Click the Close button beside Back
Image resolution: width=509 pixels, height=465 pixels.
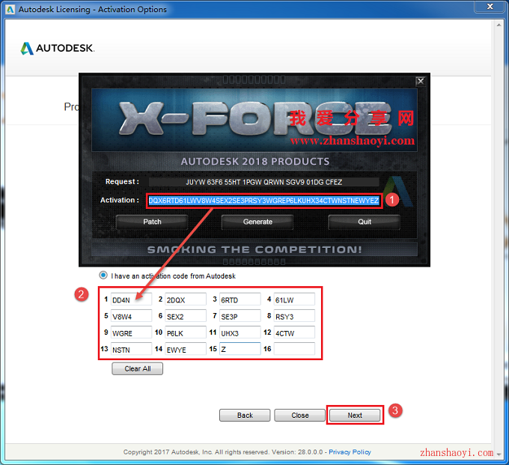(x=299, y=416)
